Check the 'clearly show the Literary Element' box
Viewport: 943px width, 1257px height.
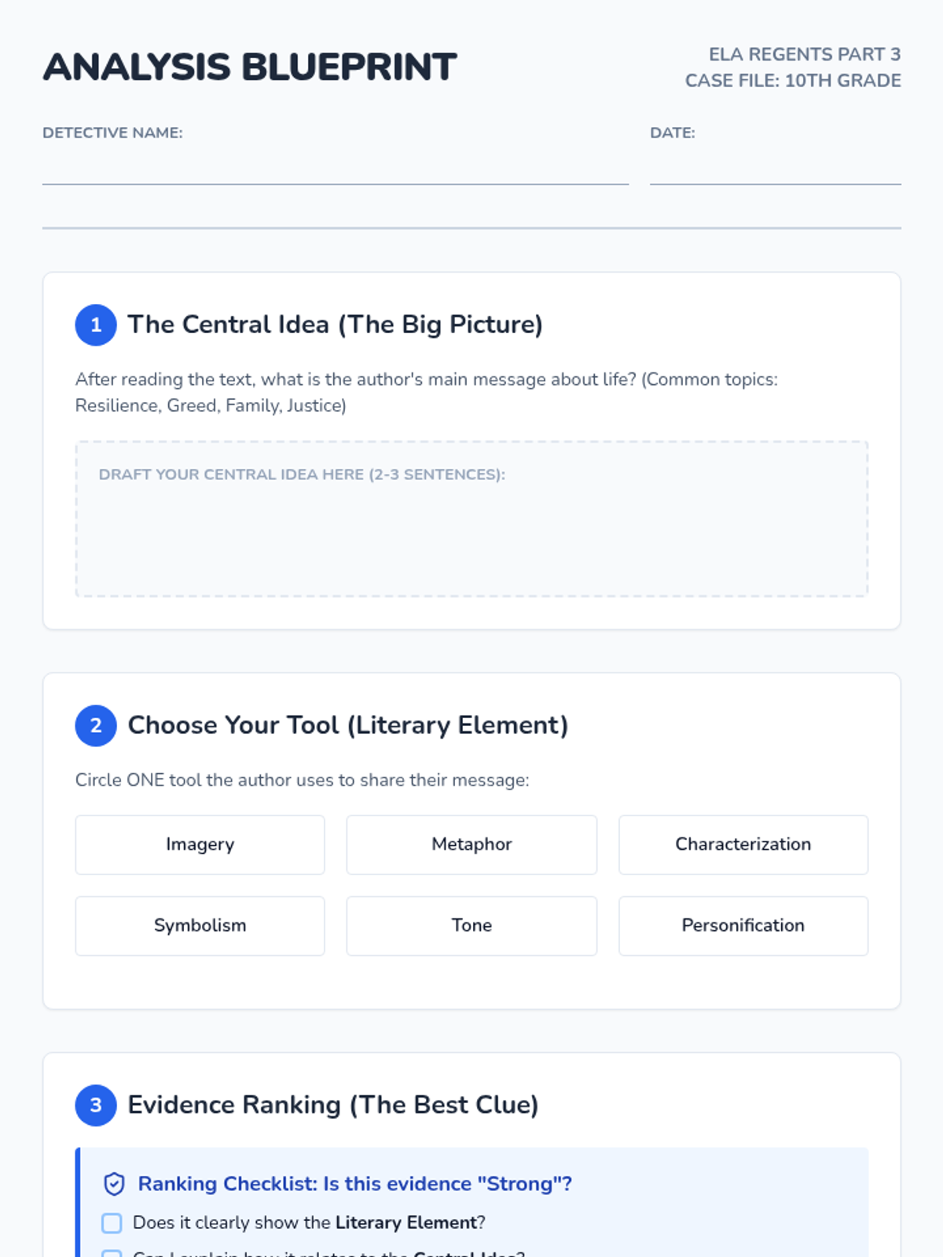point(112,1223)
